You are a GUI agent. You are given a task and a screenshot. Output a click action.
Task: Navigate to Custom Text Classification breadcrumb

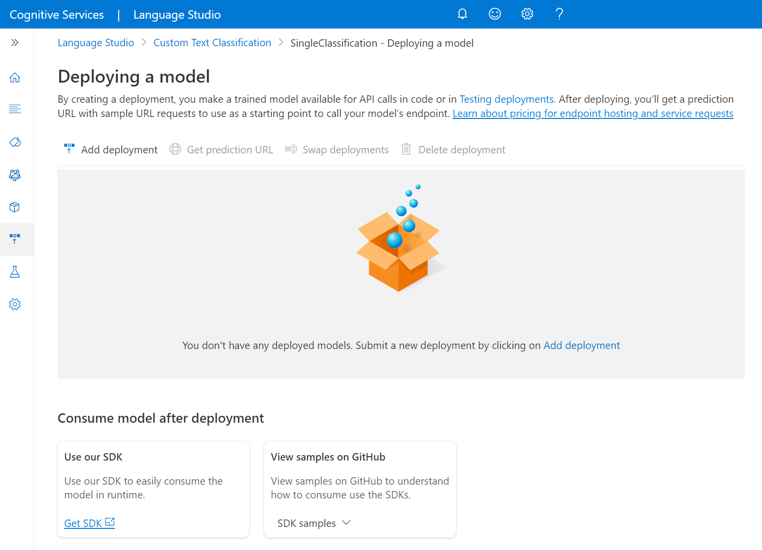click(x=212, y=43)
